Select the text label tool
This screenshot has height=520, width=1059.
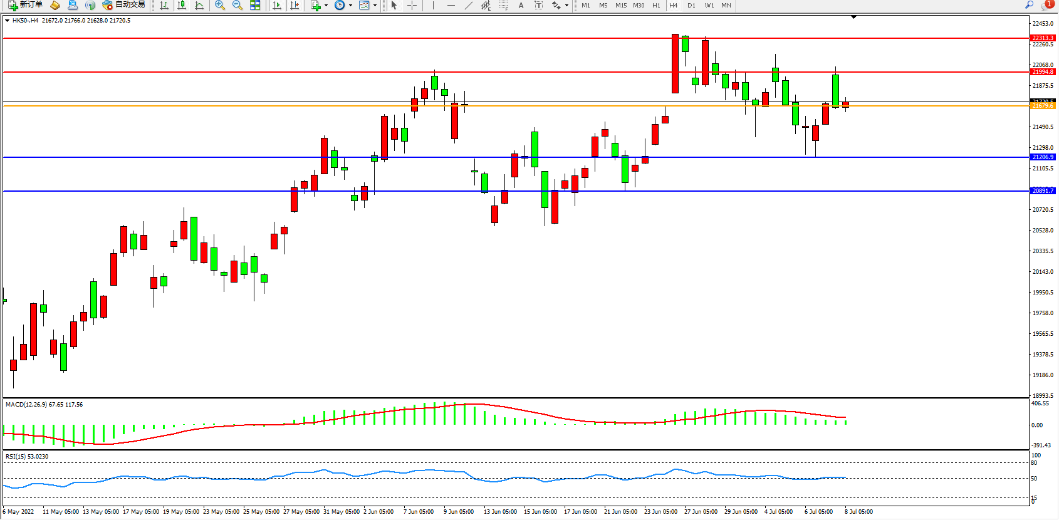click(521, 5)
